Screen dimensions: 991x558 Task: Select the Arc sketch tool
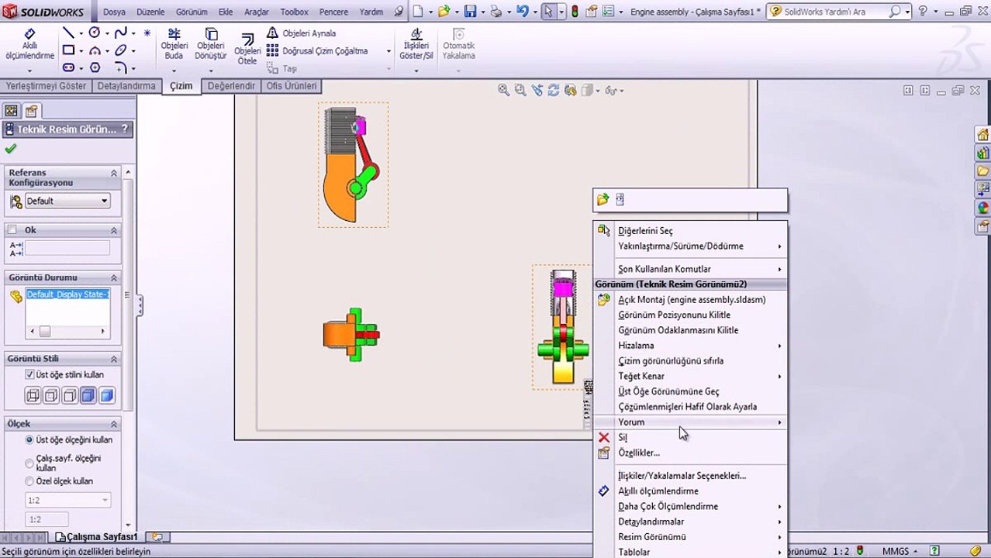tap(95, 50)
